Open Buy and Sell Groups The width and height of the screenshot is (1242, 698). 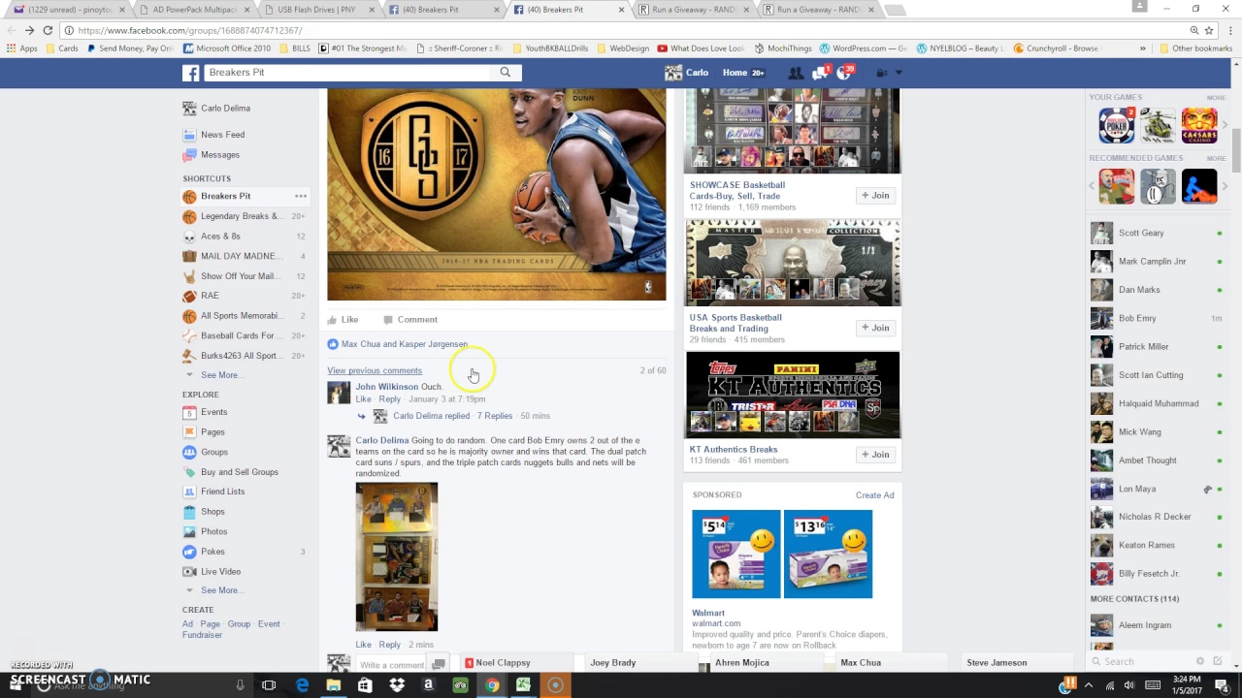coord(239,472)
